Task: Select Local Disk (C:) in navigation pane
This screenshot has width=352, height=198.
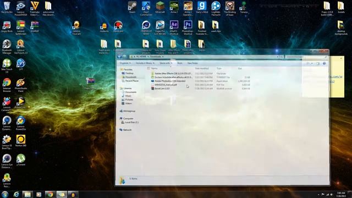Action: (x=131, y=122)
